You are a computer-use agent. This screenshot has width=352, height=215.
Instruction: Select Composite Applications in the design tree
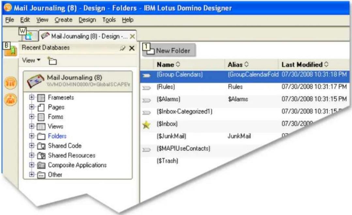click(77, 165)
